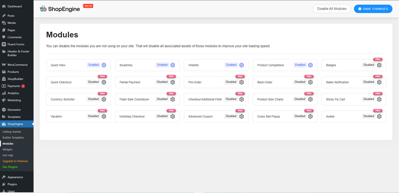Click the V4.7.9 version badge
The width and height of the screenshot is (399, 193).
pos(88,6)
